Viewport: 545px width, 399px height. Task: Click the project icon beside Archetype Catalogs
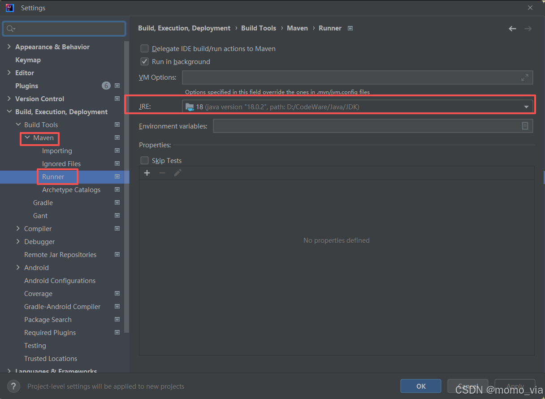tap(117, 189)
